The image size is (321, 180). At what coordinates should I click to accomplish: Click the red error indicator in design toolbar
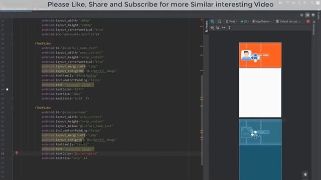pyautogui.click(x=308, y=21)
